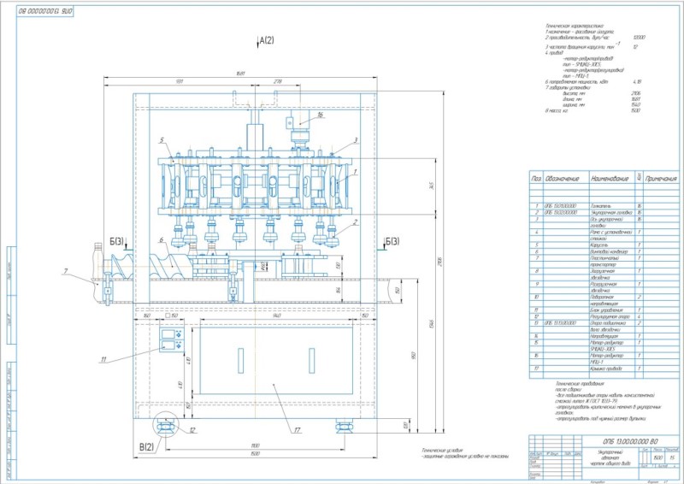684x484 pixels.
Task: Click the Обозначение column header in the parts table
Action: [562, 179]
